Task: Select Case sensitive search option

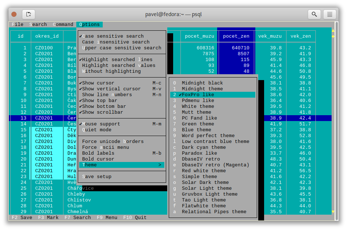Action: click(122, 36)
